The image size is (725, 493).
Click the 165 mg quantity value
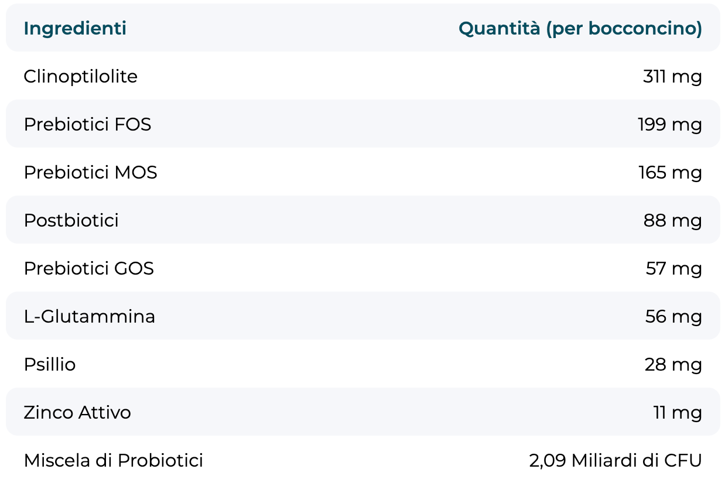(x=670, y=172)
